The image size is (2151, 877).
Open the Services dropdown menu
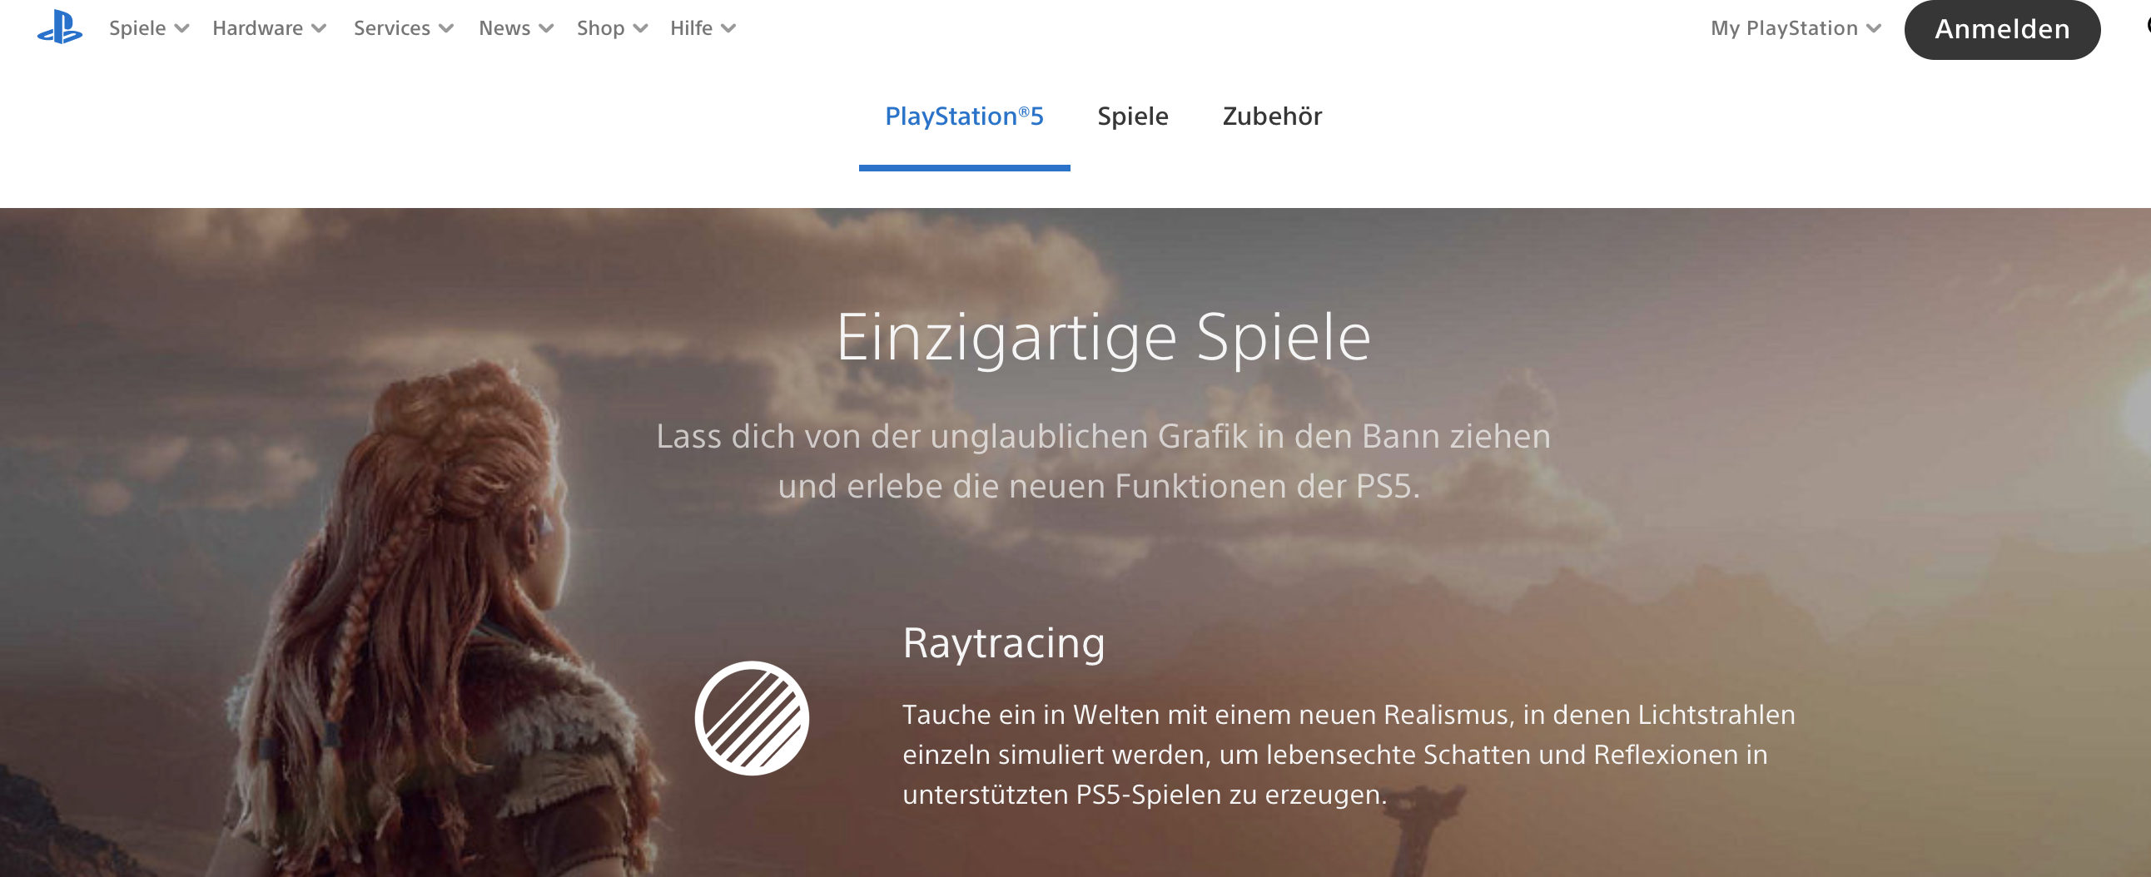click(x=403, y=28)
